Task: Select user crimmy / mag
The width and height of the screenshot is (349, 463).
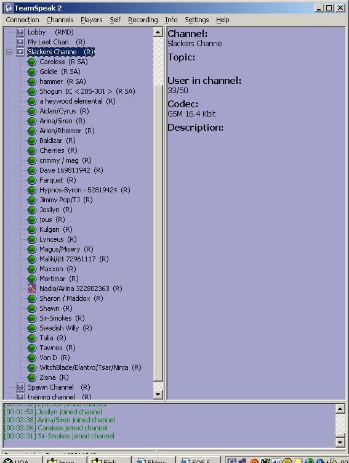Action: coord(65,160)
